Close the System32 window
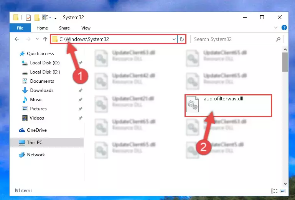Image resolution: width=295 pixels, height=200 pixels. pos(280,17)
